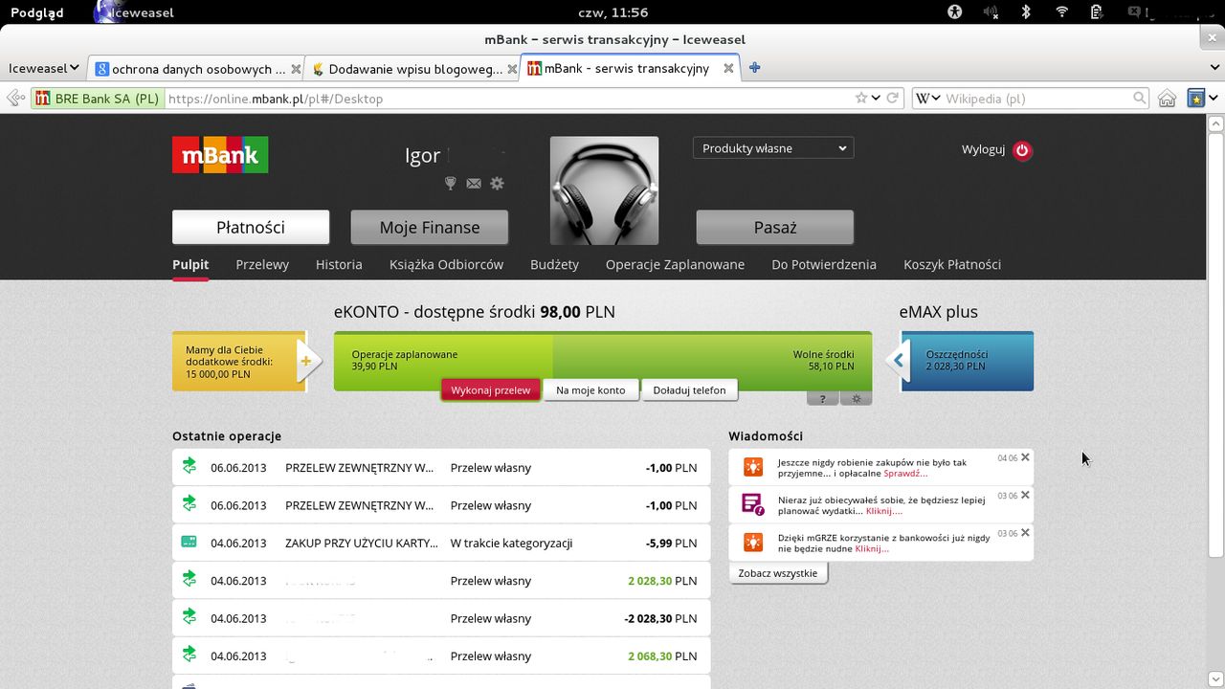The height and width of the screenshot is (689, 1225).
Task: Click the Zobacz wszystkie button
Action: [778, 573]
